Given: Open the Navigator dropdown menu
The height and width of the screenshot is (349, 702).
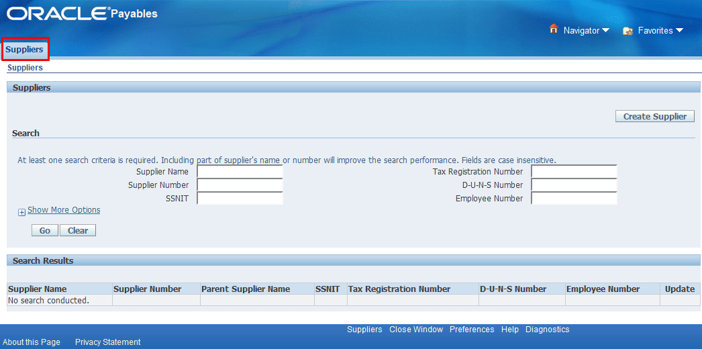Looking at the screenshot, I should coord(586,30).
